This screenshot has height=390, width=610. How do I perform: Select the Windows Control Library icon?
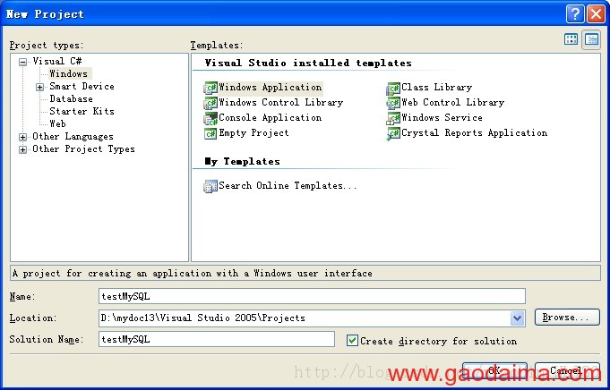(x=210, y=103)
